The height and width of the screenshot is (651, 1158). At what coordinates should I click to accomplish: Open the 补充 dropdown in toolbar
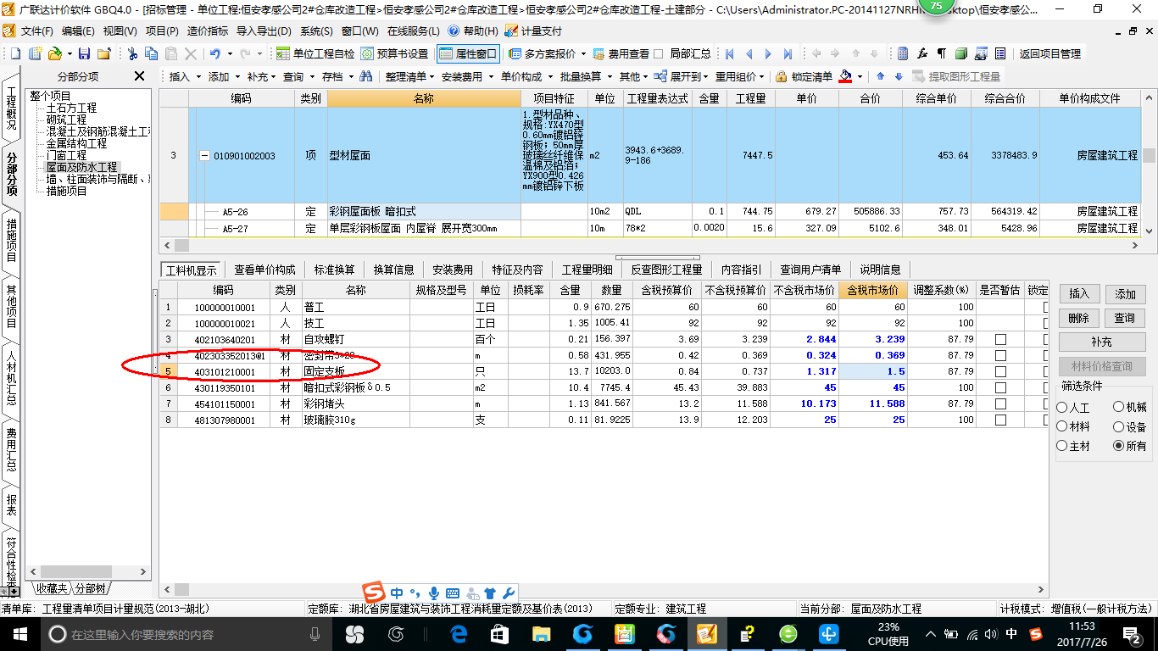(262, 76)
